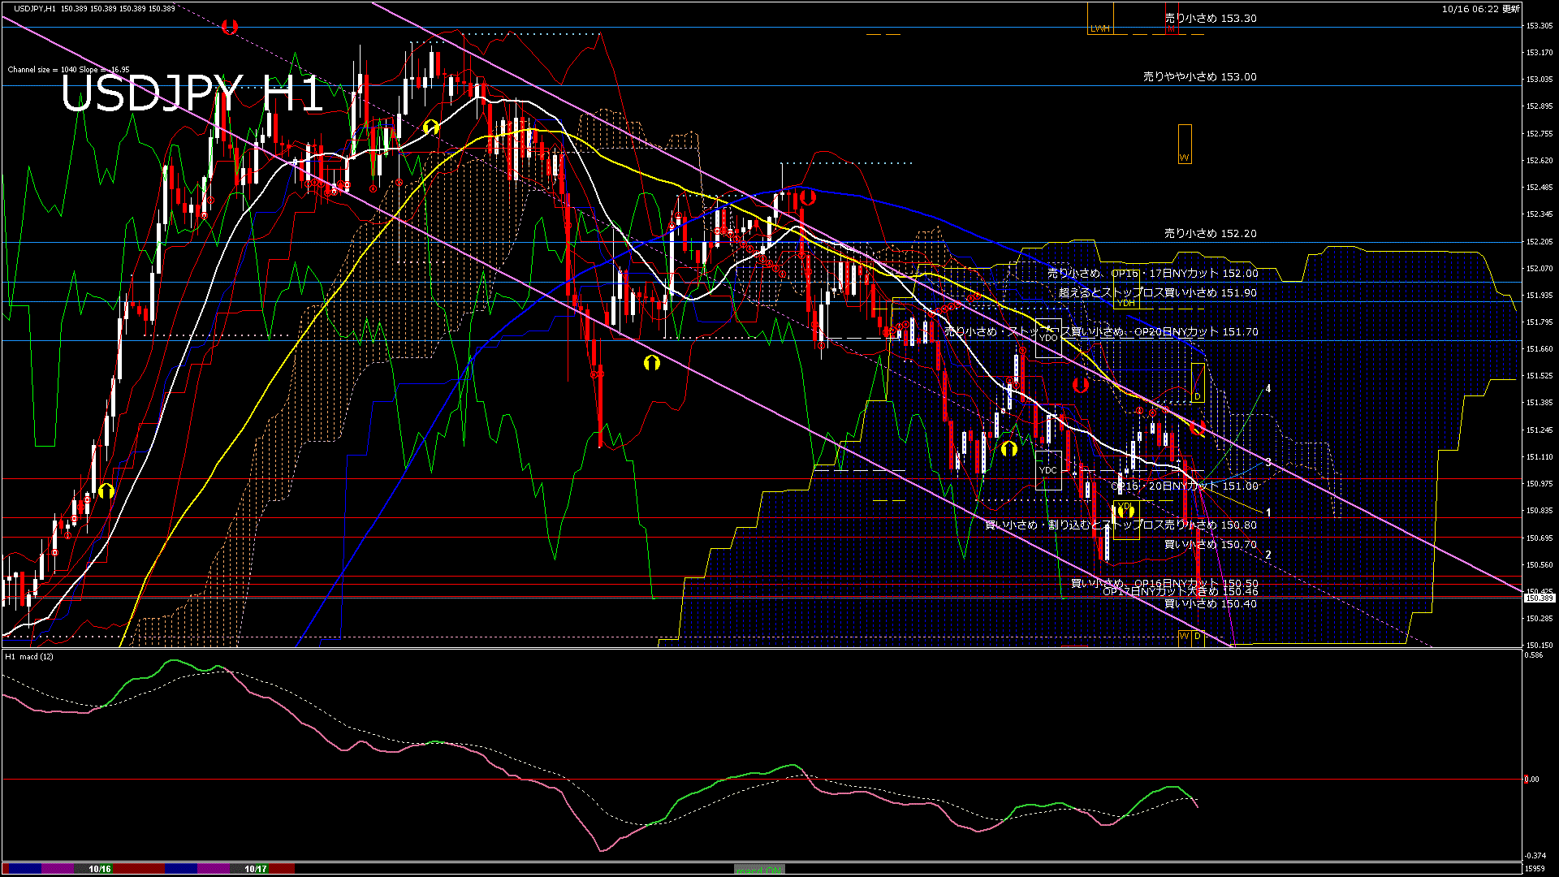Click the 10/16 date on session bar

point(100,869)
